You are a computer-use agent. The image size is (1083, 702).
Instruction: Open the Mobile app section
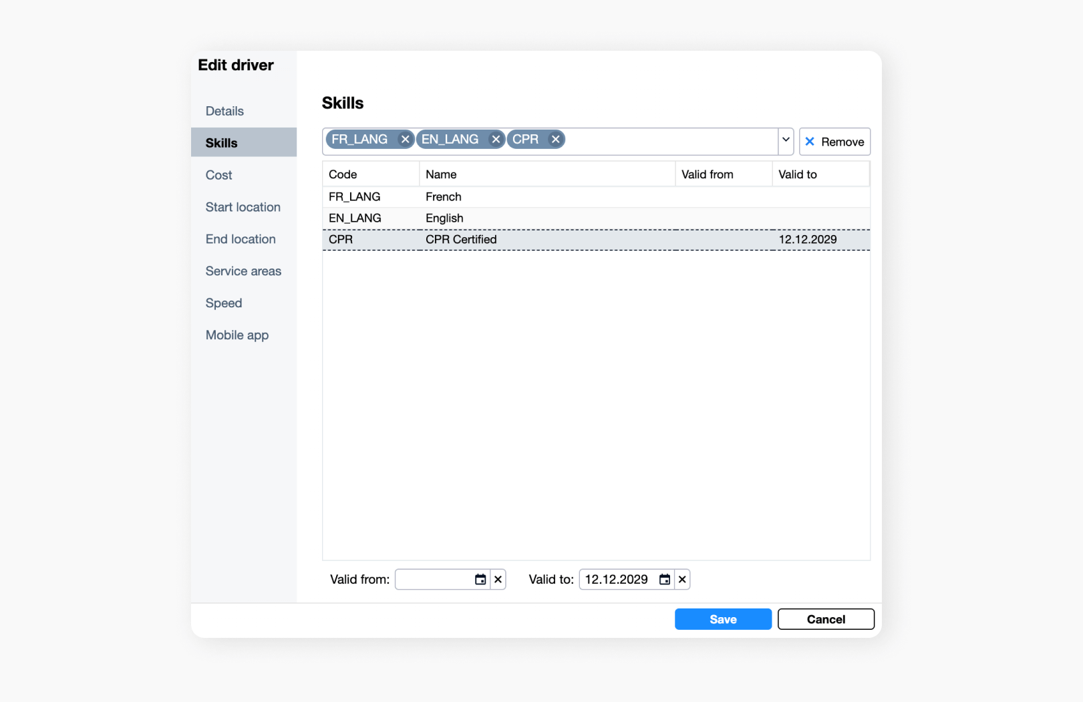237,335
